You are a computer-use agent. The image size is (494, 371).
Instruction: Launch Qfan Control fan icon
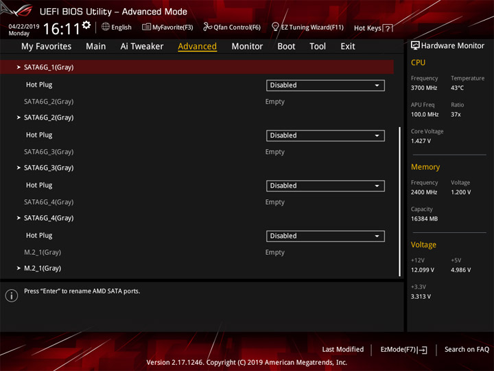(207, 27)
